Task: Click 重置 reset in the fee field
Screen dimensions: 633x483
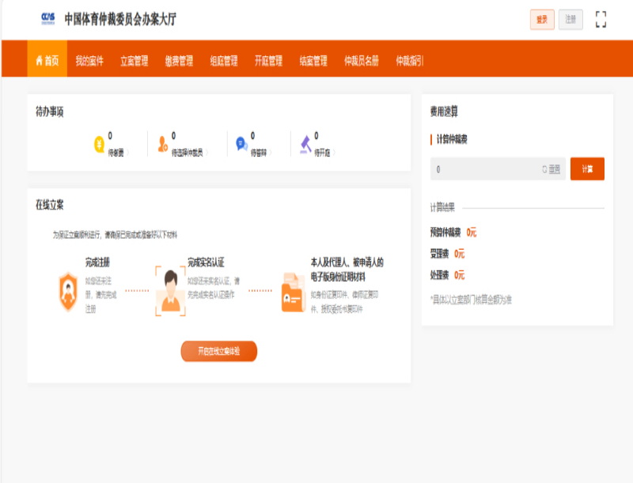Action: pos(551,169)
